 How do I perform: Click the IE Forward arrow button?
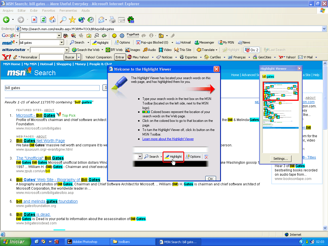pyautogui.click(x=21, y=20)
